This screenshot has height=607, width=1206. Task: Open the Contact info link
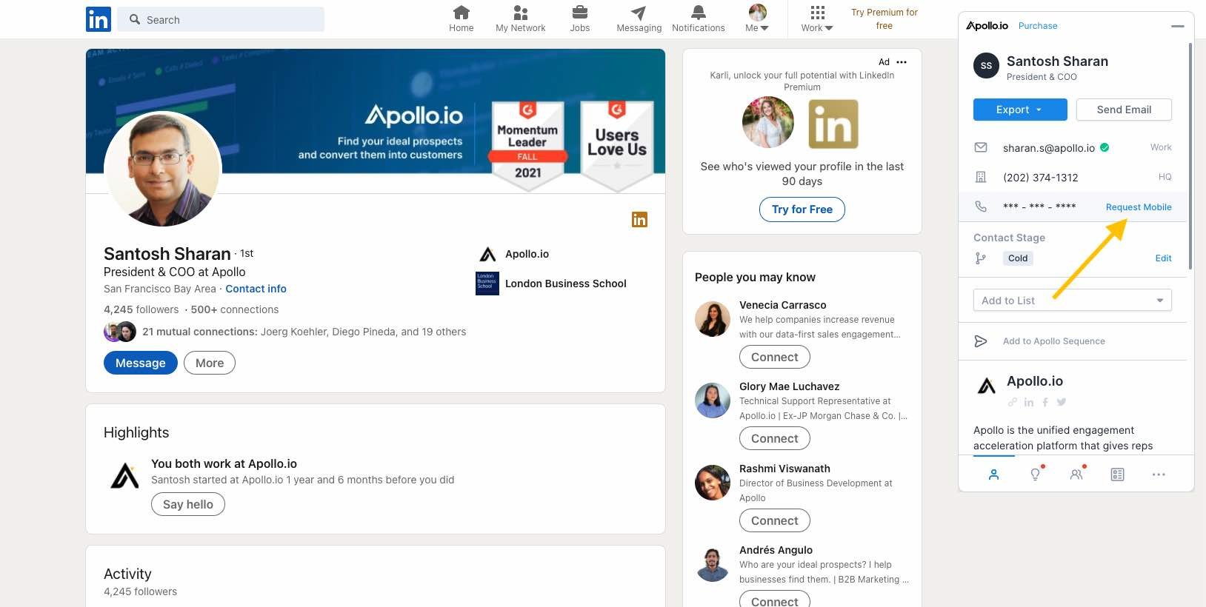[256, 289]
